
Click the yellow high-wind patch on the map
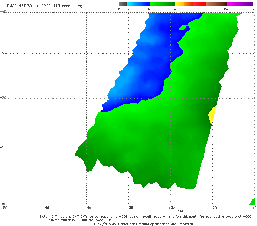point(212,114)
